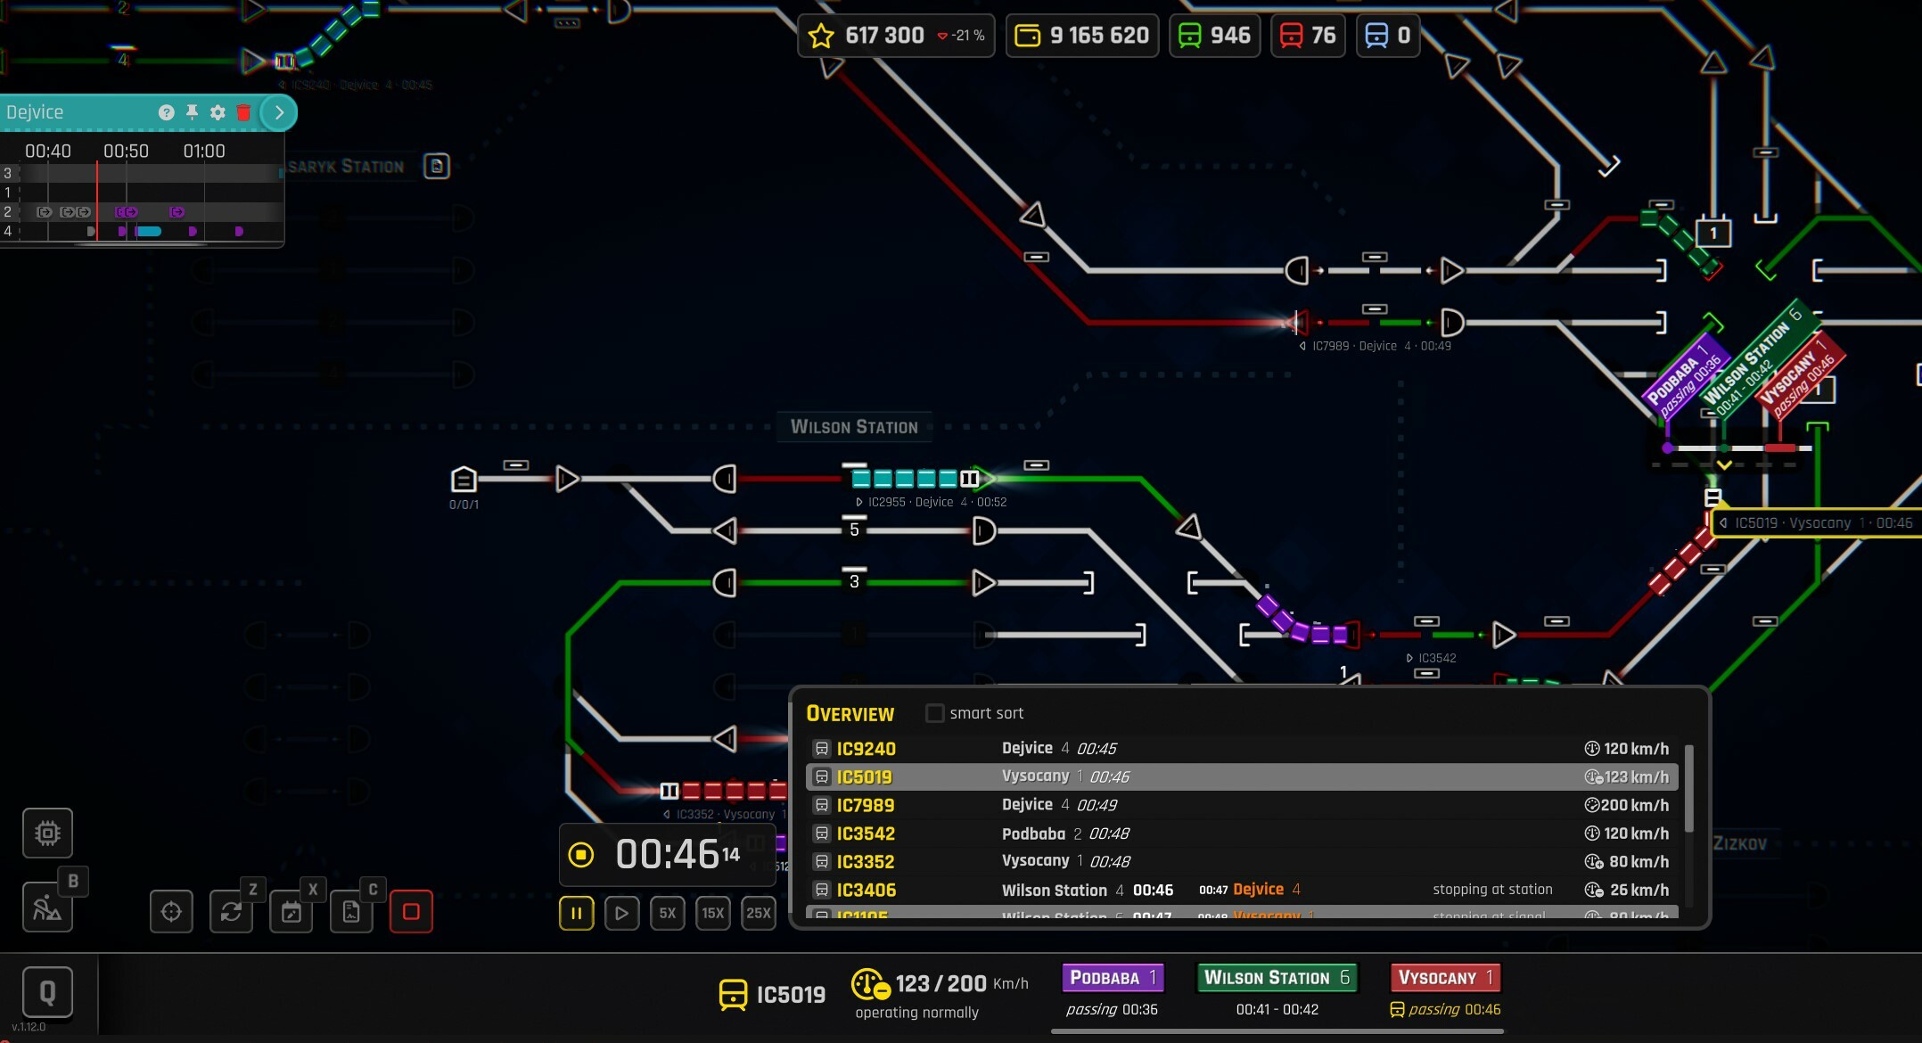This screenshot has height=1043, width=1922.
Task: Pin the Dejvice station panel
Action: pos(192,112)
